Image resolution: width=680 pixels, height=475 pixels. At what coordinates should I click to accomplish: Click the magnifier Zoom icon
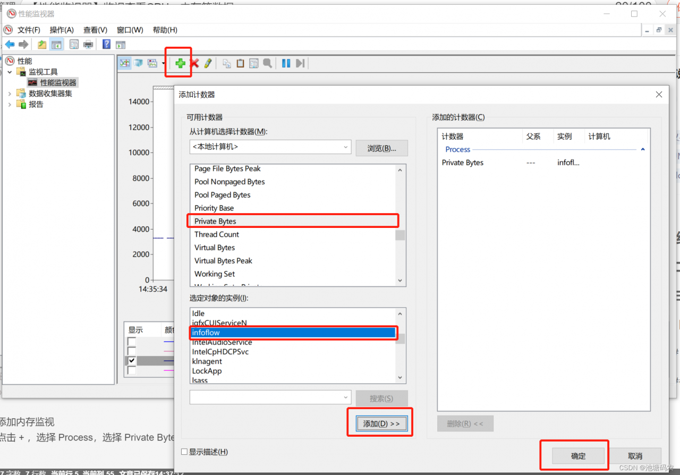(x=268, y=63)
